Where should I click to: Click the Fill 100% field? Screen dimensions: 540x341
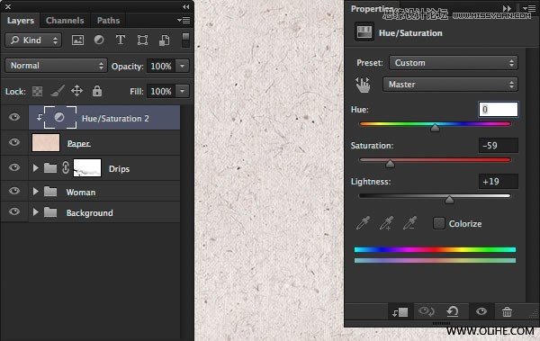click(x=161, y=91)
